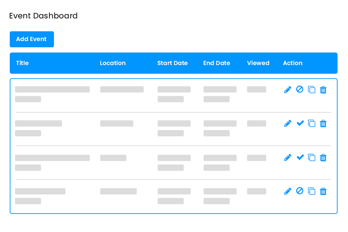Duplicate the first event using the copy icon

311,89
